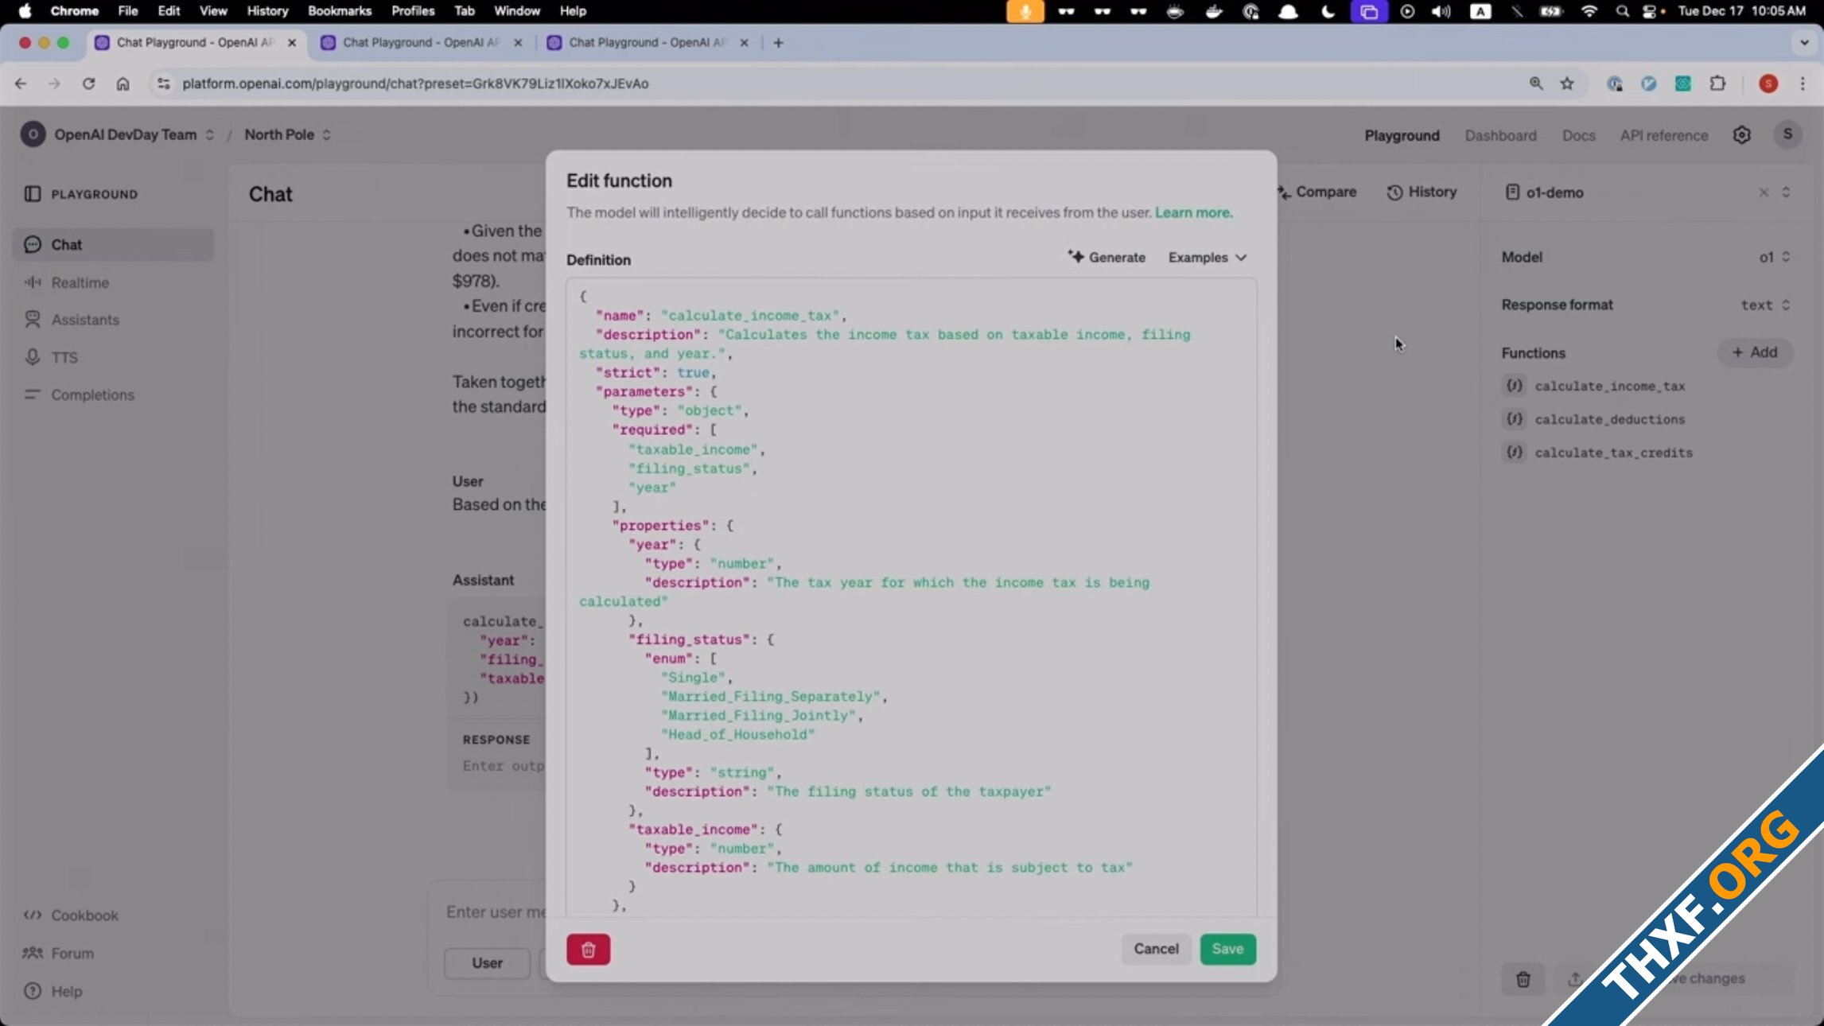The image size is (1824, 1026).
Task: Expand the Examples dropdown menu
Action: click(x=1205, y=257)
